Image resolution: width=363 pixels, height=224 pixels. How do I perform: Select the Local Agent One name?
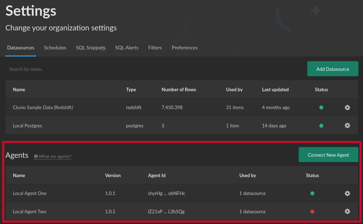tap(30, 193)
